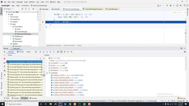This screenshot has width=189, height=106.
Task: Open the Project view selector dropdown
Action: pyautogui.click(x=9, y=9)
